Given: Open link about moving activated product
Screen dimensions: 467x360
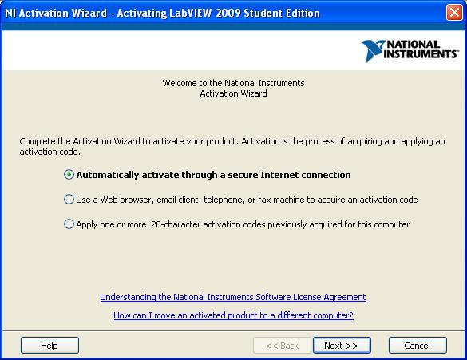Looking at the screenshot, I should pos(233,315).
